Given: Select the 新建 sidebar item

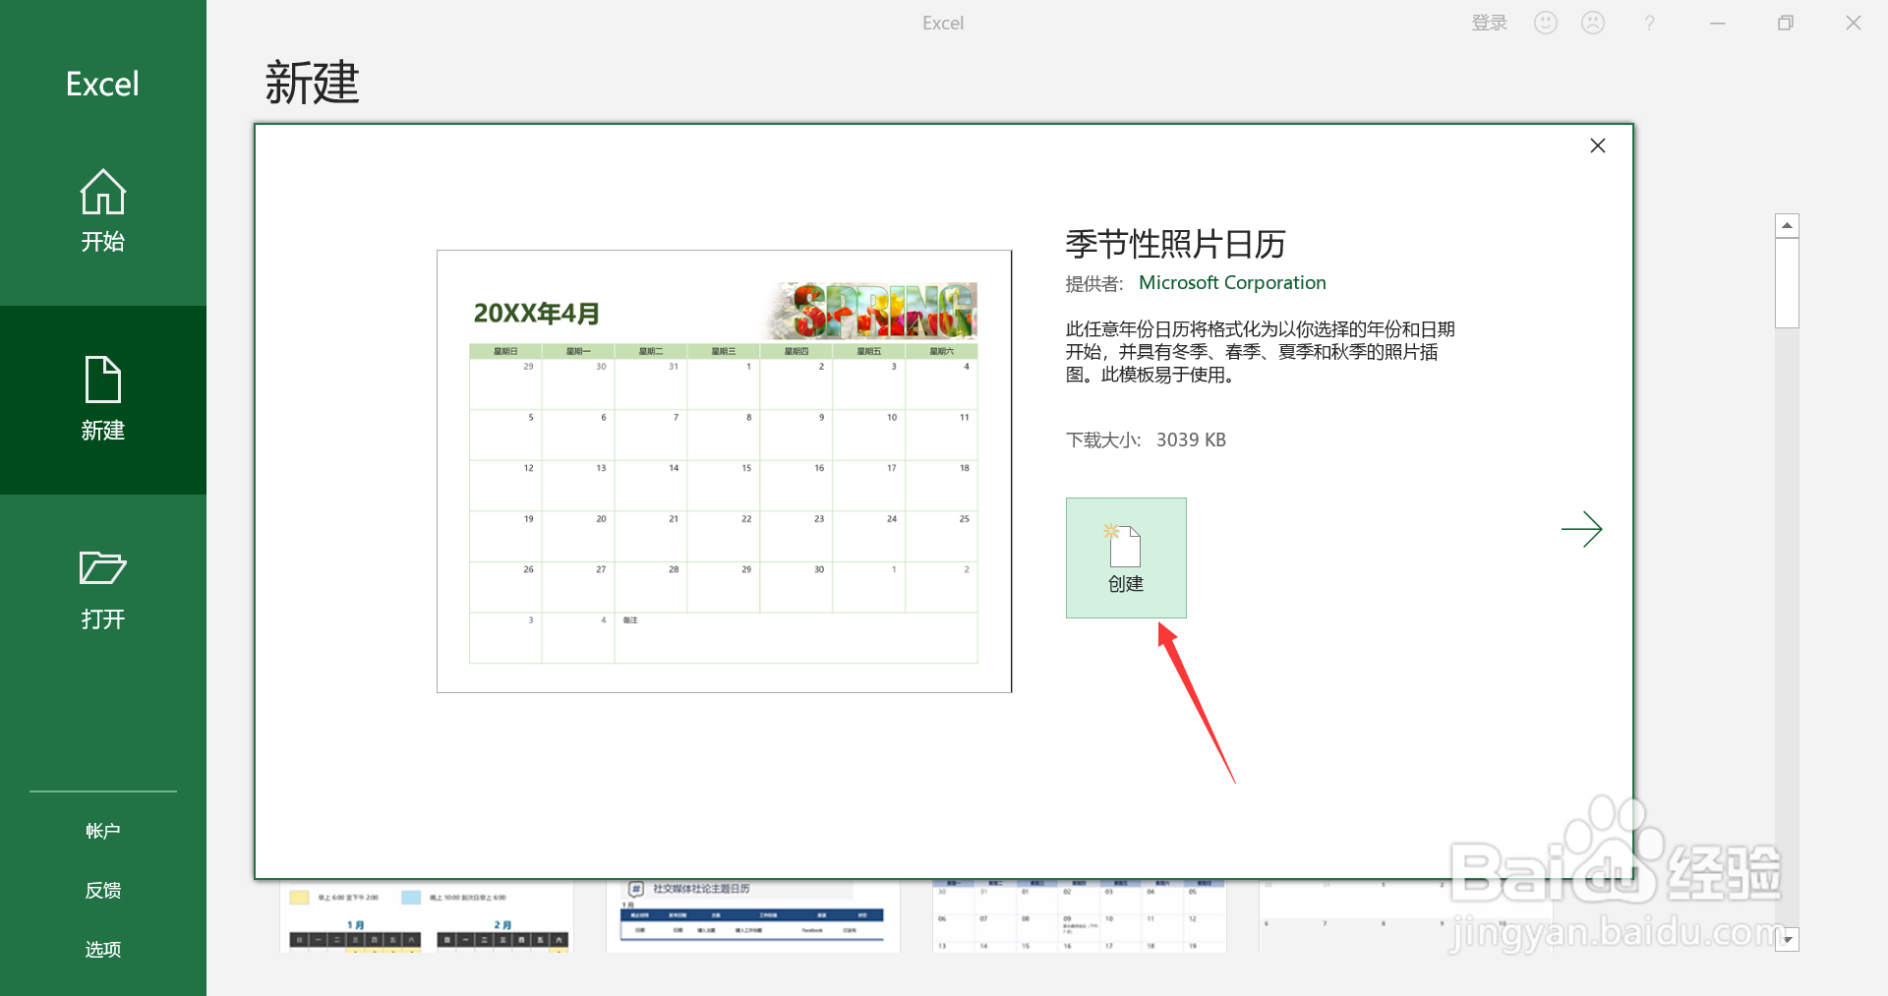Looking at the screenshot, I should 102,400.
